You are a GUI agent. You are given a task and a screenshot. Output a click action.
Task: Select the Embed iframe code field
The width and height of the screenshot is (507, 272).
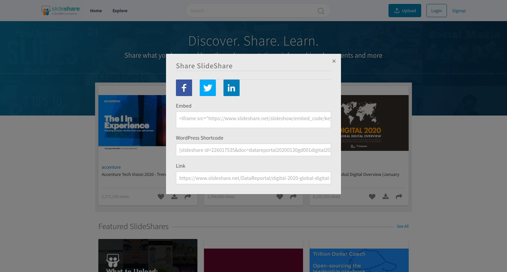(253, 119)
